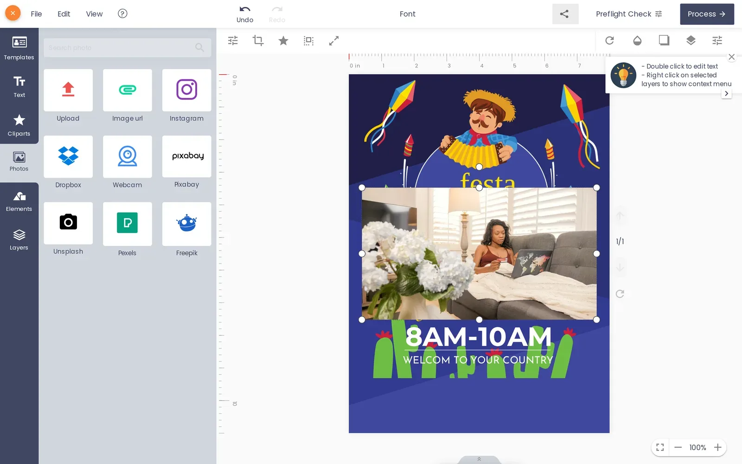Open the help question mark icon

click(122, 13)
